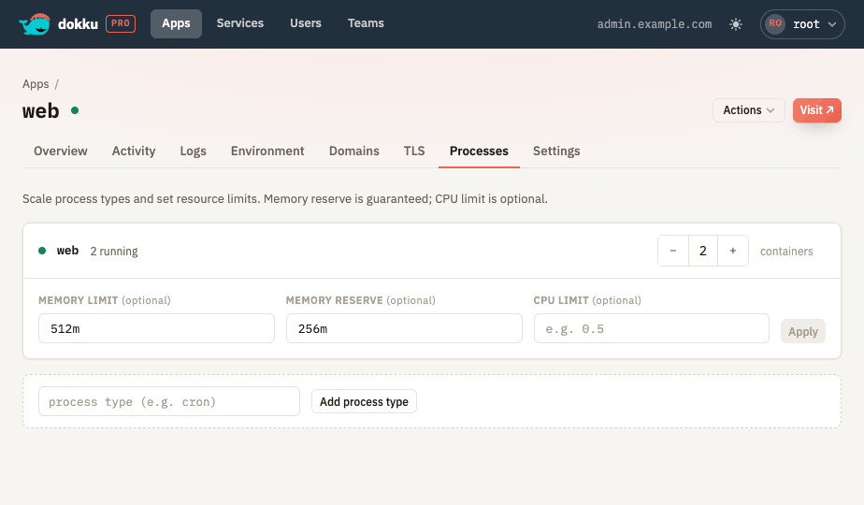Click the Apply button
This screenshot has width=864, height=505.
pyautogui.click(x=803, y=331)
